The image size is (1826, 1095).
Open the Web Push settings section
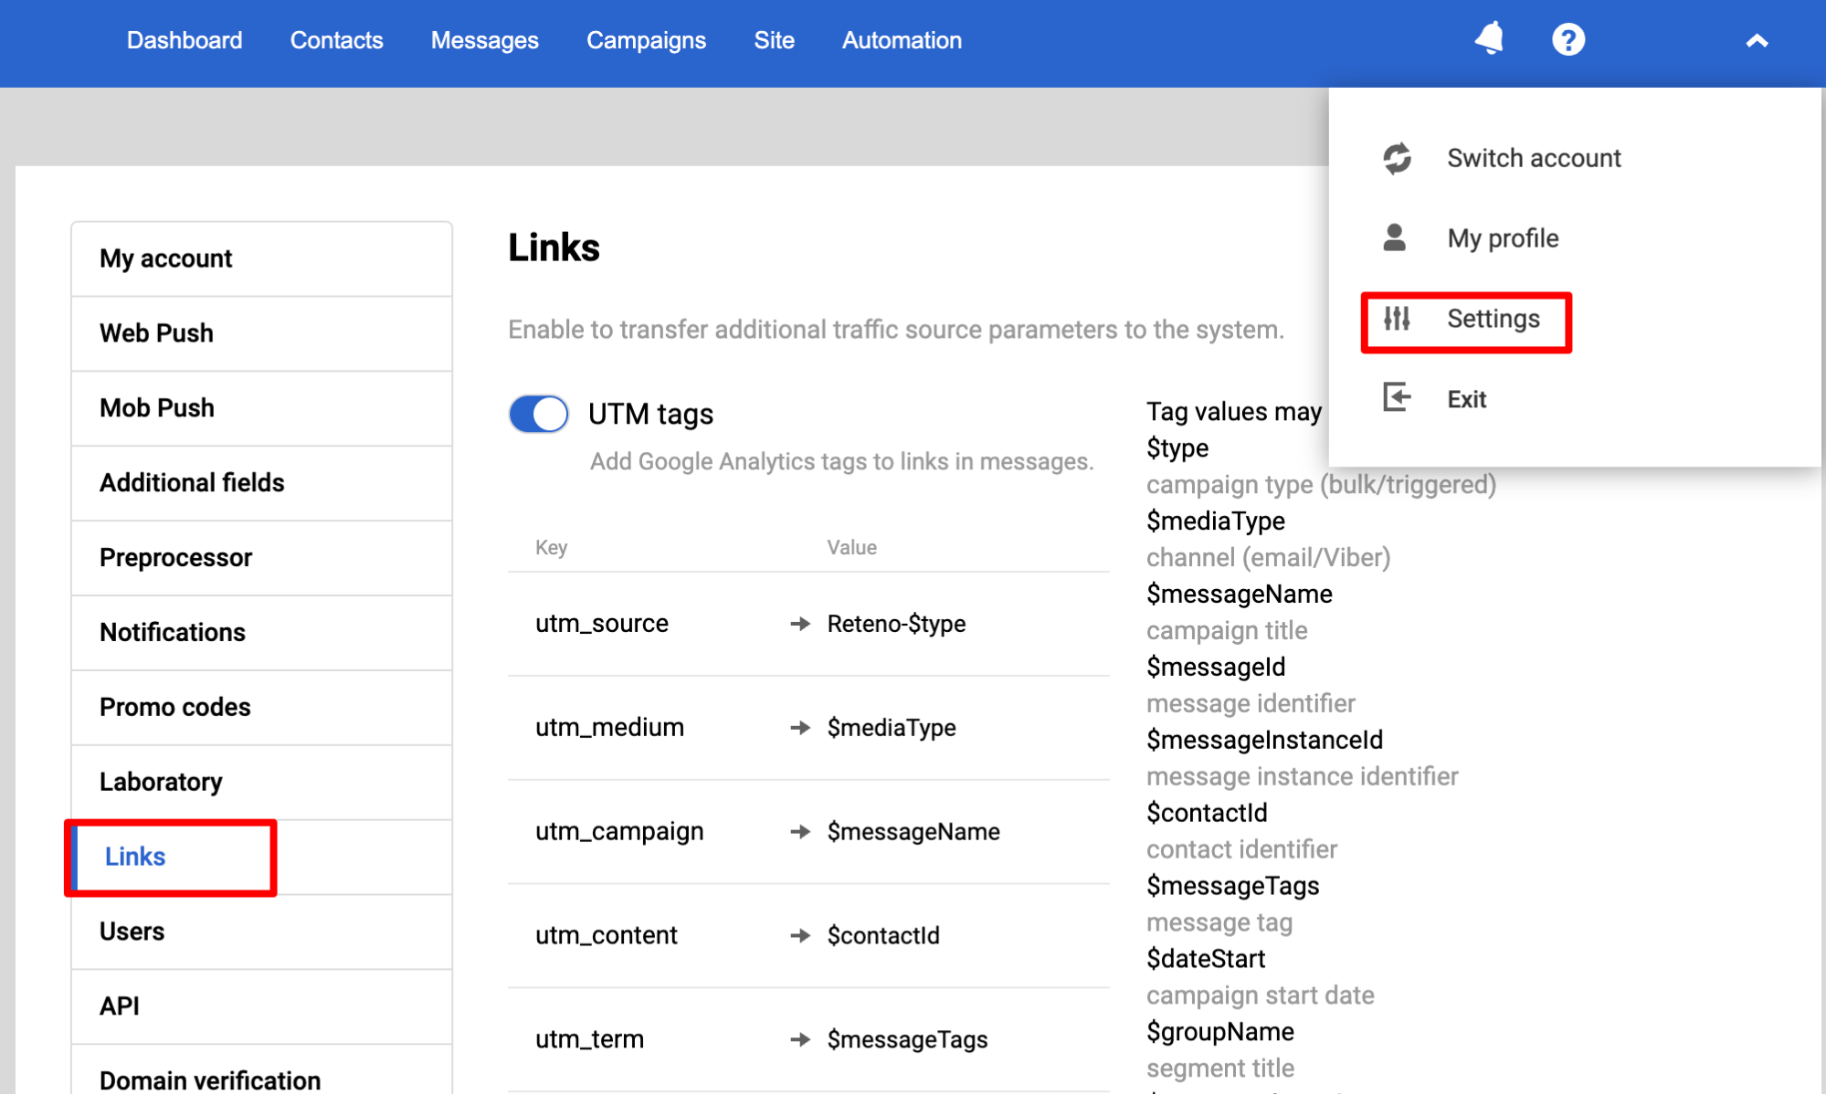pos(156,333)
